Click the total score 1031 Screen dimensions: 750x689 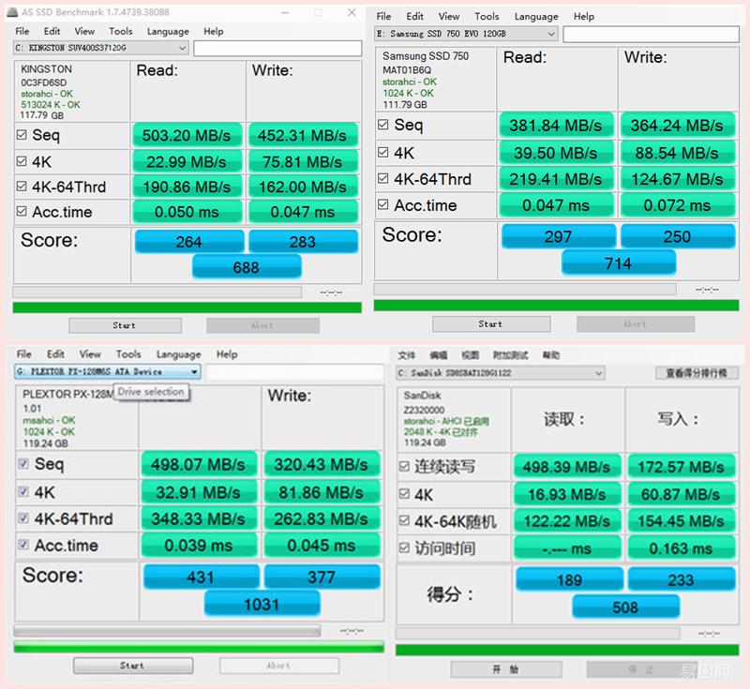pyautogui.click(x=262, y=604)
